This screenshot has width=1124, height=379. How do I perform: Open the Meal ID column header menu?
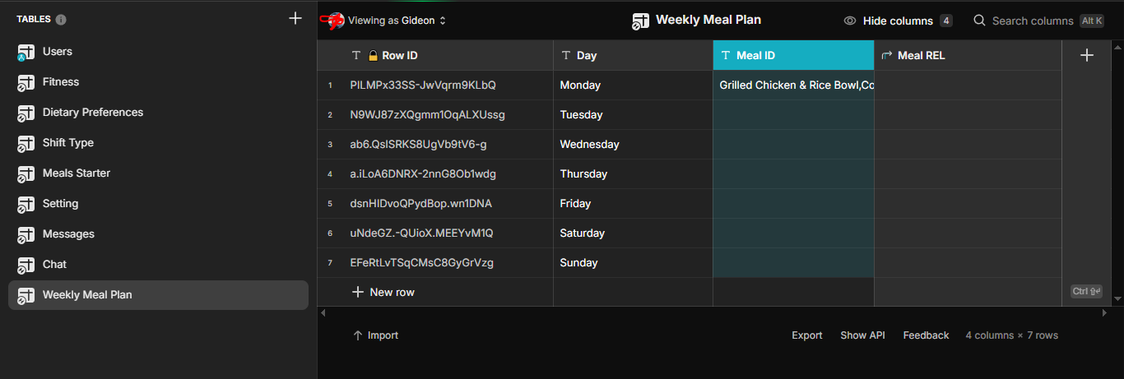click(793, 55)
